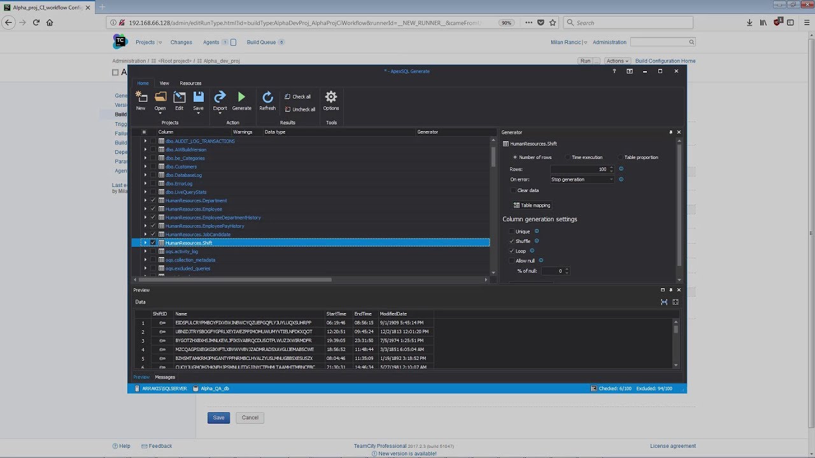The height and width of the screenshot is (458, 815).
Task: Switch to the View ribbon tab
Action: pyautogui.click(x=164, y=83)
